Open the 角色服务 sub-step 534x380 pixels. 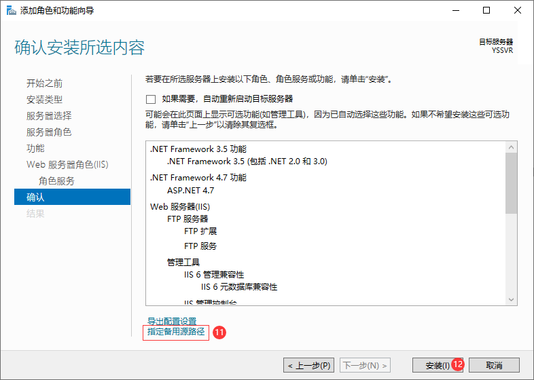pyautogui.click(x=56, y=181)
